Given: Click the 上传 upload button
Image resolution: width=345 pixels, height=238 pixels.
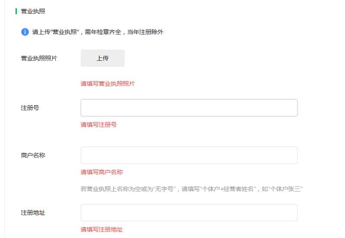Looking at the screenshot, I should pyautogui.click(x=103, y=58).
